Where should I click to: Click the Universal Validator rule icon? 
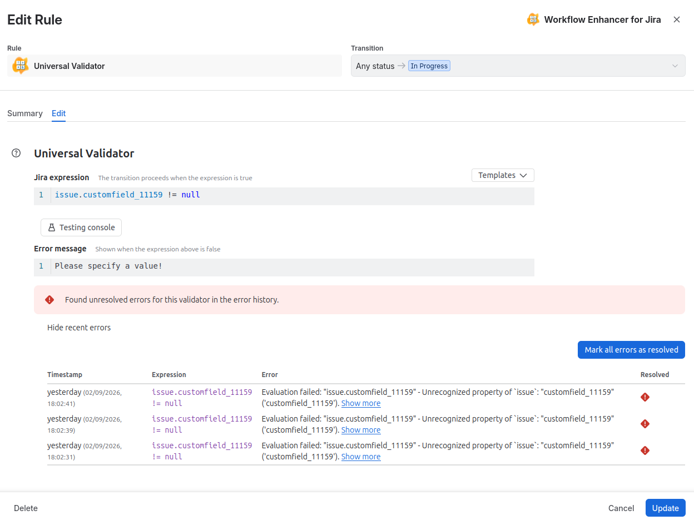[x=21, y=66]
